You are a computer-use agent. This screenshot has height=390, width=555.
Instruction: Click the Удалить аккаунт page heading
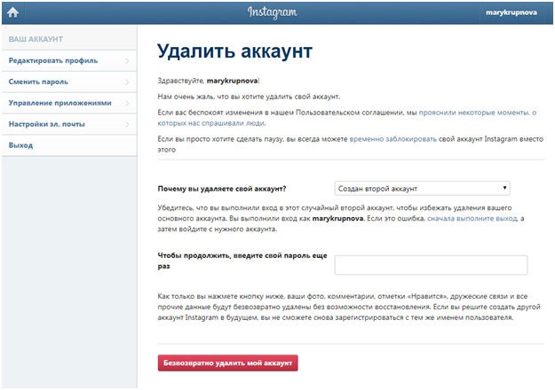pos(234,51)
